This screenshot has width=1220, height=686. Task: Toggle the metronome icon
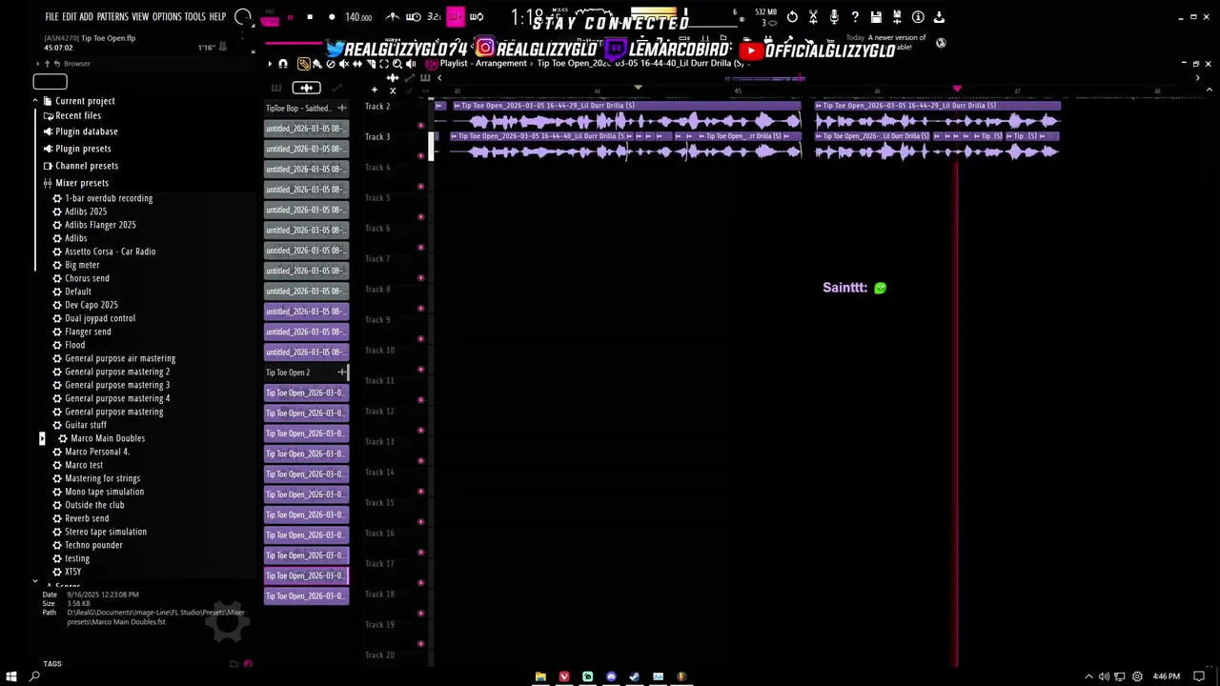click(x=393, y=17)
